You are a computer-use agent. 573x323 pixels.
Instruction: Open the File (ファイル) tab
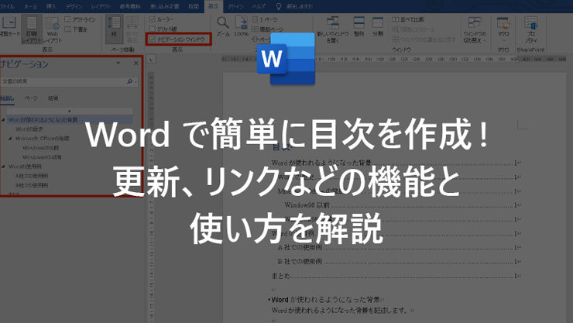[x=6, y=6]
